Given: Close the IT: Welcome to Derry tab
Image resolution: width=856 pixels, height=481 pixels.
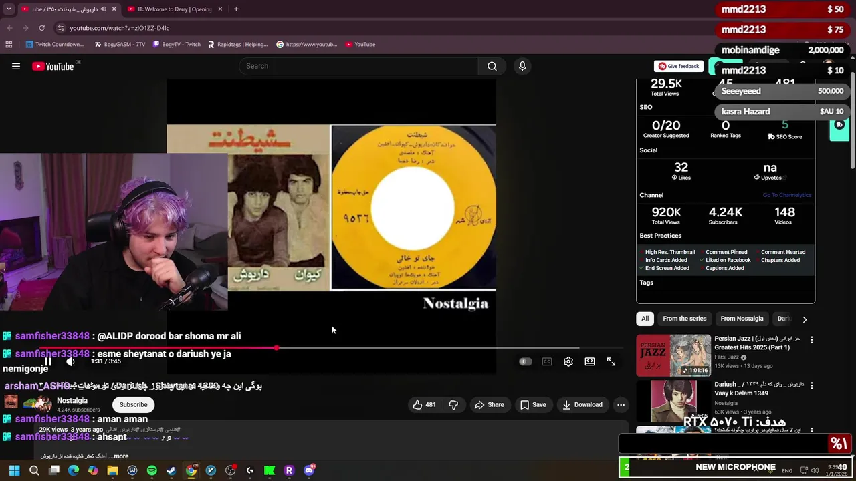Looking at the screenshot, I should point(220,9).
